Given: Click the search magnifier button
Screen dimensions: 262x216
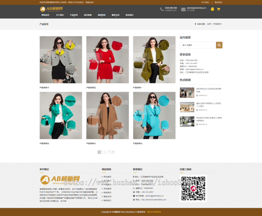Looking at the screenshot, I should (x=219, y=45).
